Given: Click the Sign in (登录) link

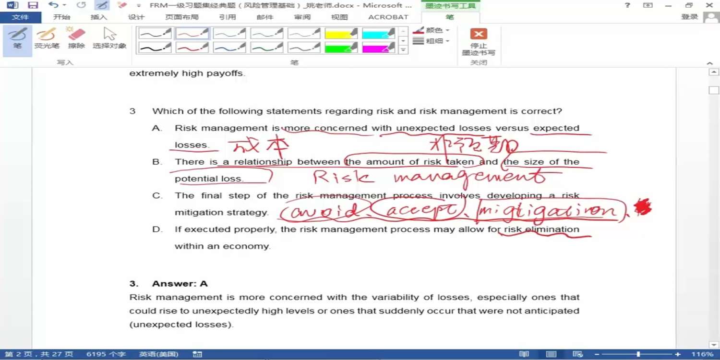Looking at the screenshot, I should tap(689, 17).
